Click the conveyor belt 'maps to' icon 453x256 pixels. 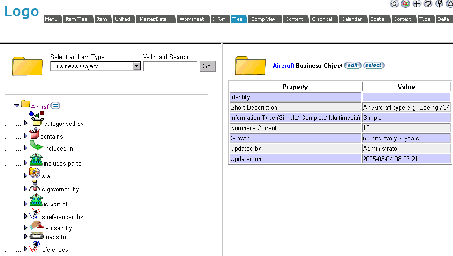point(37,236)
